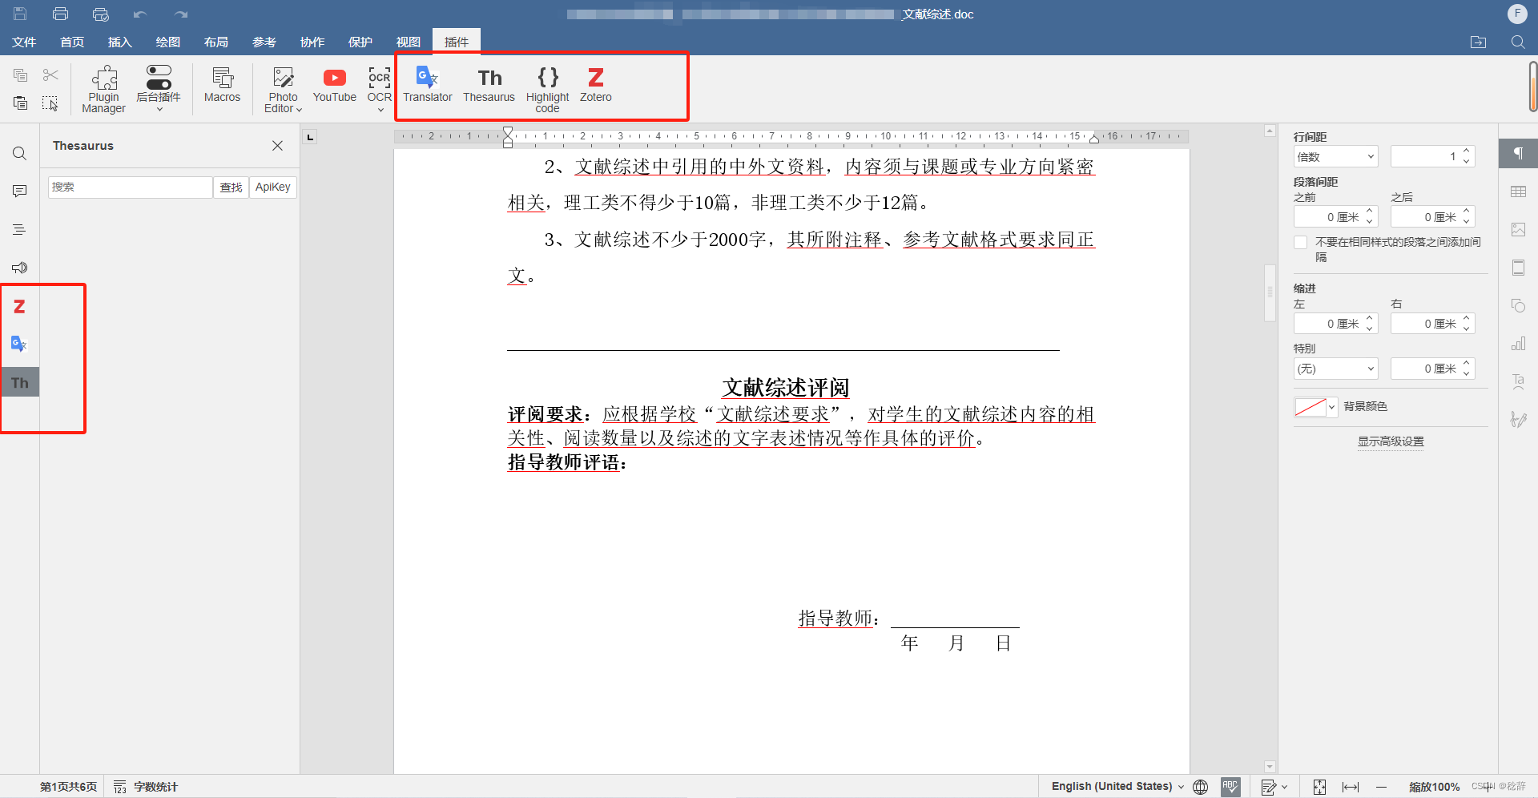Open the search panel in left sidebar

point(20,153)
